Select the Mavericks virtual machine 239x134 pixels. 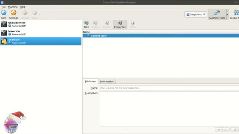(41, 33)
